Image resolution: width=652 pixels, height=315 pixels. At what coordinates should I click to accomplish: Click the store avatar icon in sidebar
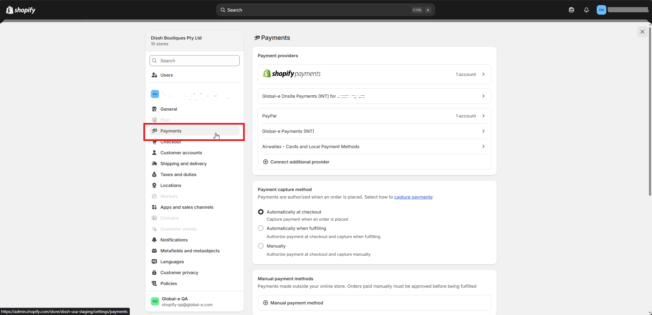click(155, 94)
